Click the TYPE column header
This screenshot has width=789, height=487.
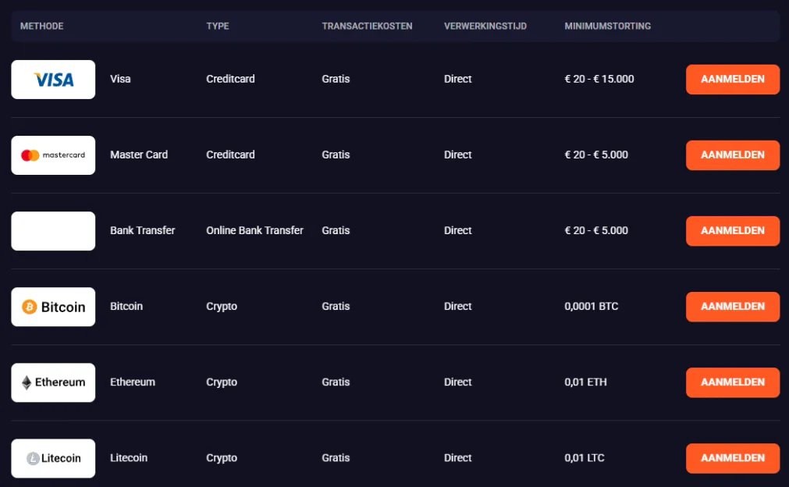pos(218,27)
